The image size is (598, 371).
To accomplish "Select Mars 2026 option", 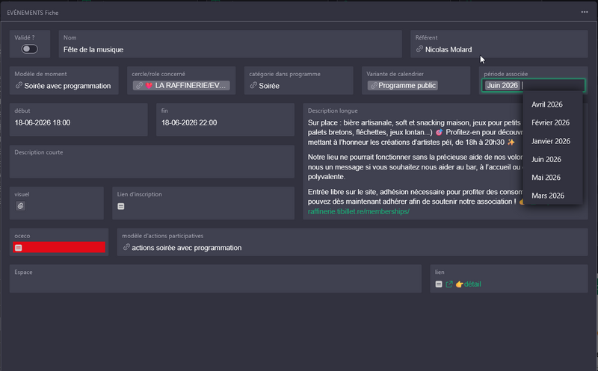I will (546, 196).
